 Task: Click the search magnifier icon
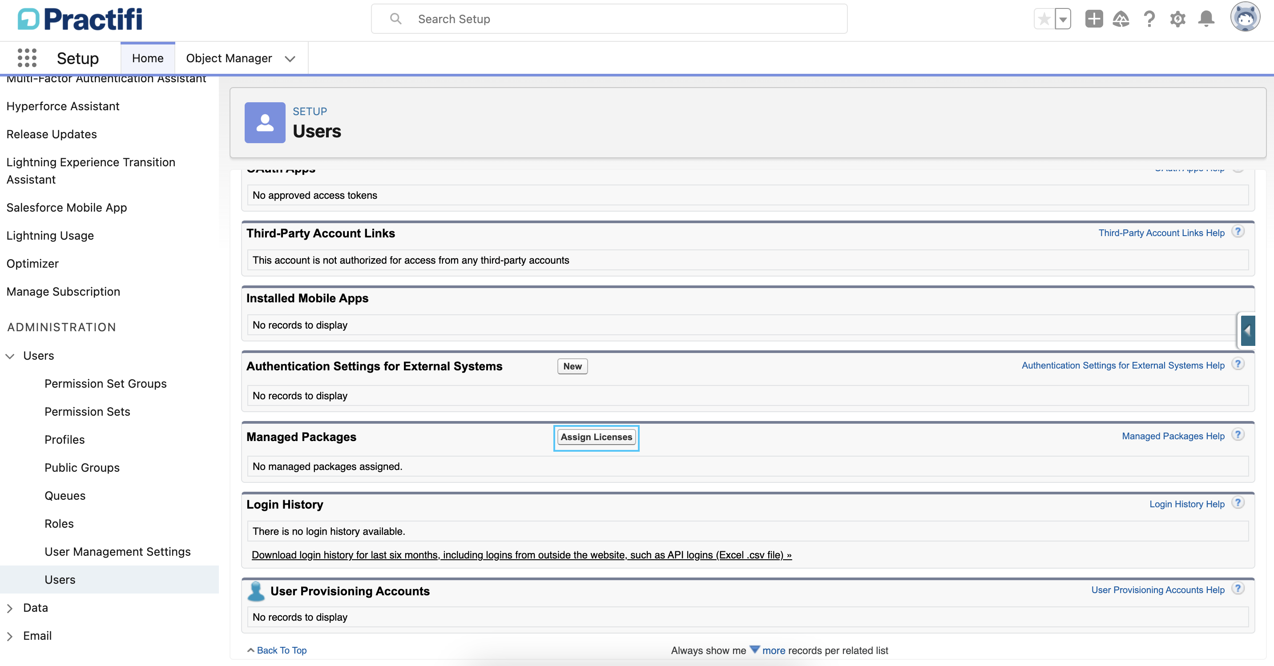pyautogui.click(x=395, y=19)
